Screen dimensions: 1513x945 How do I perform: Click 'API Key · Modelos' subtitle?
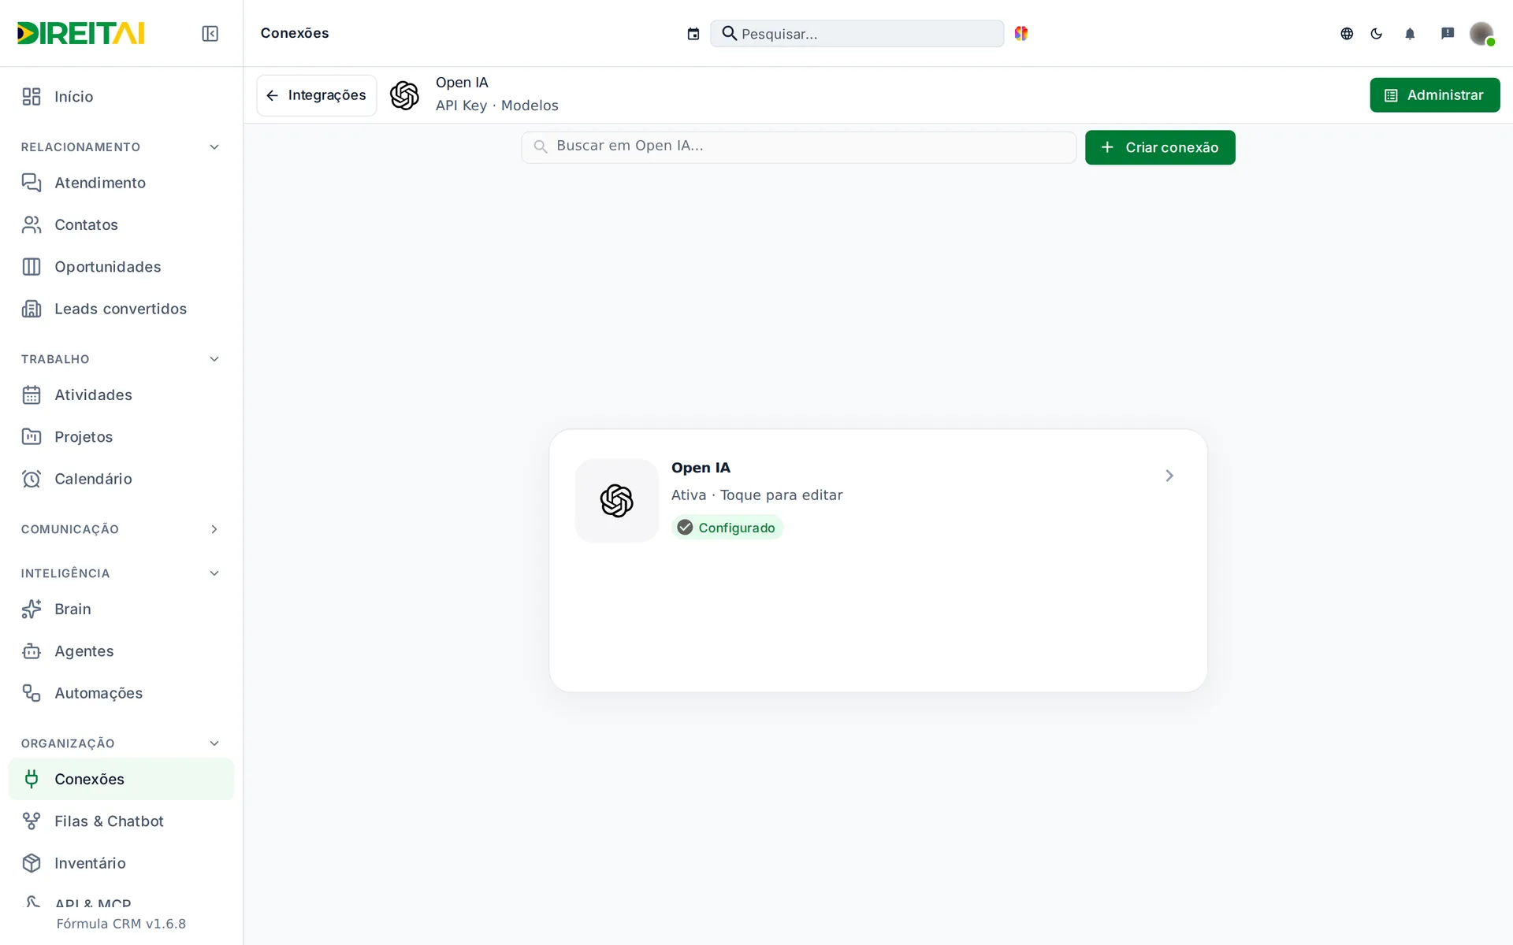click(497, 106)
